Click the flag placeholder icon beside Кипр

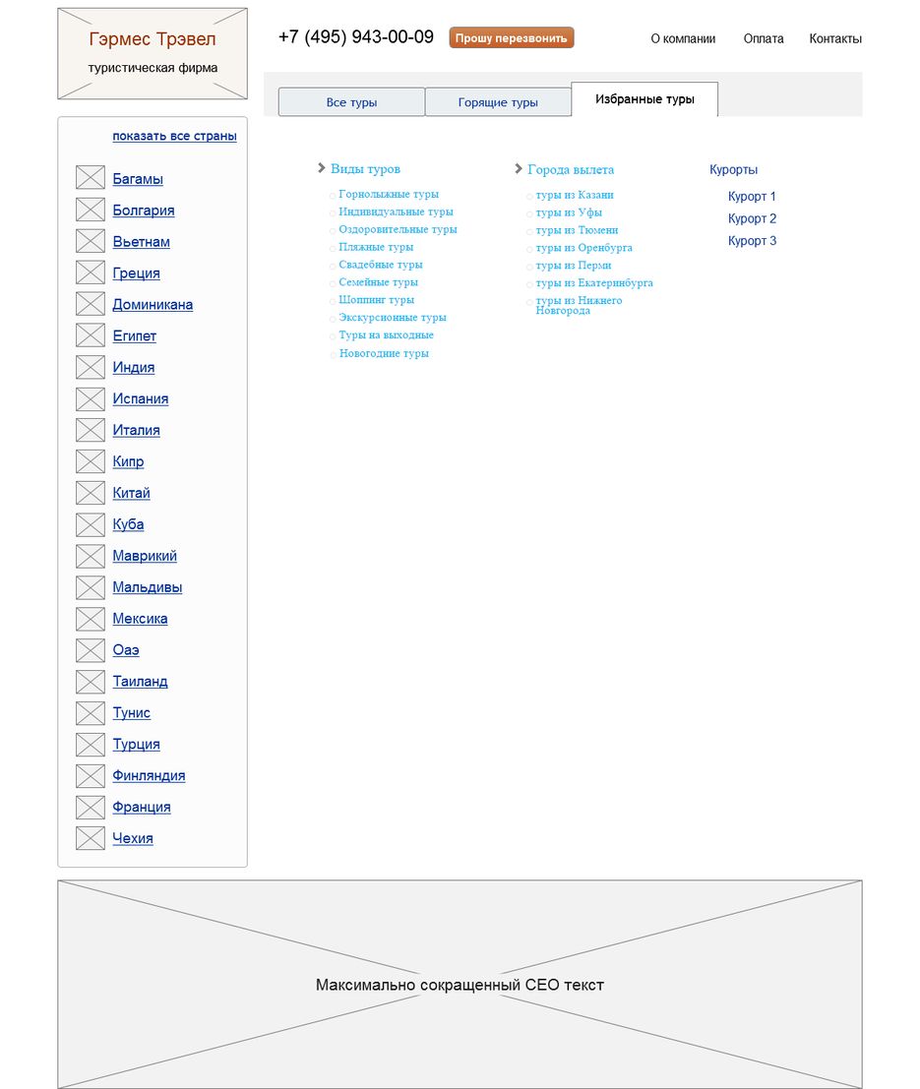[x=91, y=460]
